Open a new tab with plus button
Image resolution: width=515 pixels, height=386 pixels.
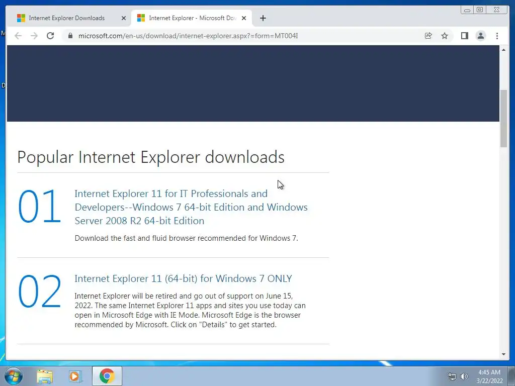(263, 18)
